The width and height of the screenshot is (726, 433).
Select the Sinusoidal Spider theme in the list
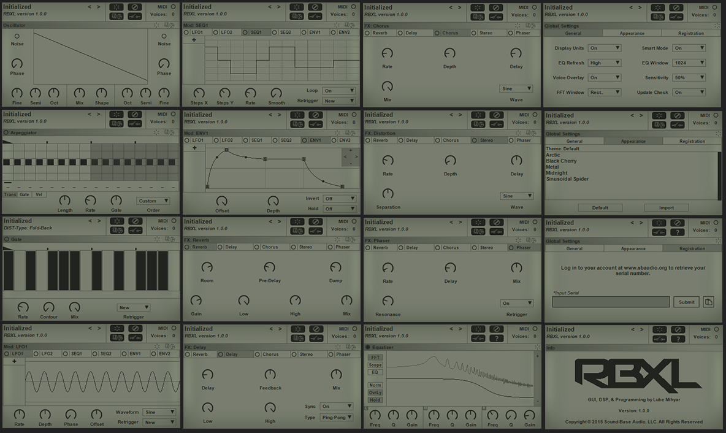click(x=567, y=179)
